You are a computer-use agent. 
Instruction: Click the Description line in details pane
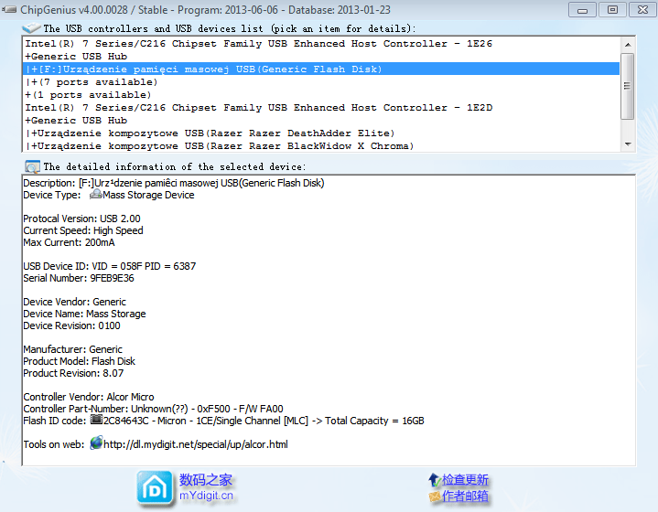point(174,183)
